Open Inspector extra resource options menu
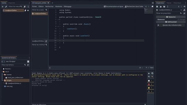Screen dimensions: 187x105 (x=168, y=6)
